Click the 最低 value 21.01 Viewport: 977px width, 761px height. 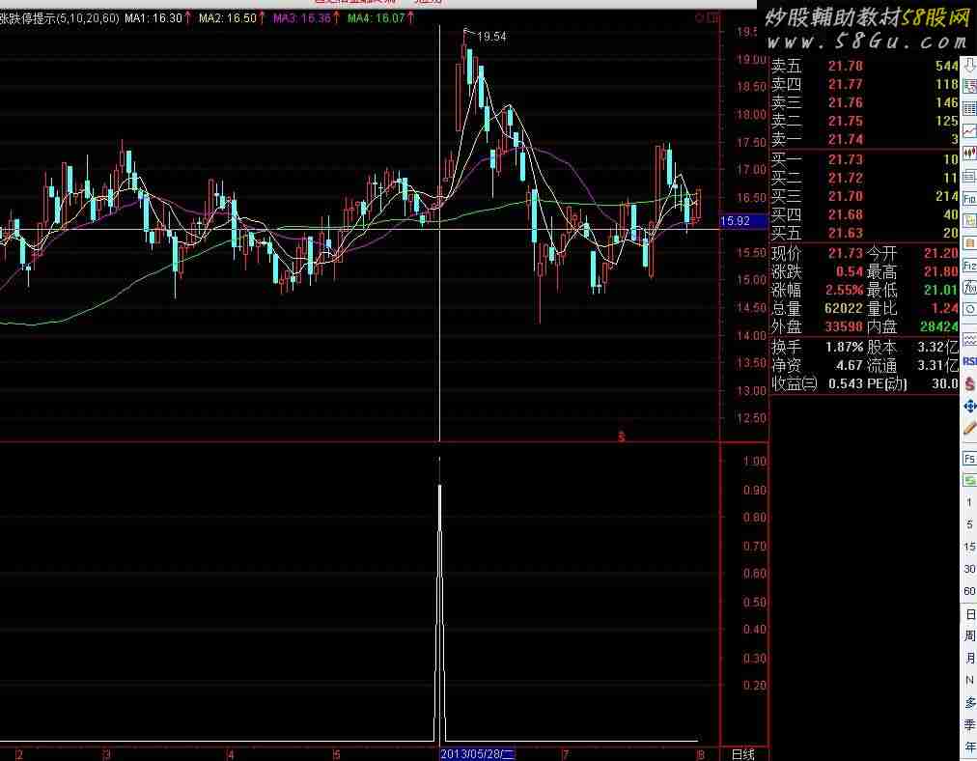pyautogui.click(x=941, y=290)
